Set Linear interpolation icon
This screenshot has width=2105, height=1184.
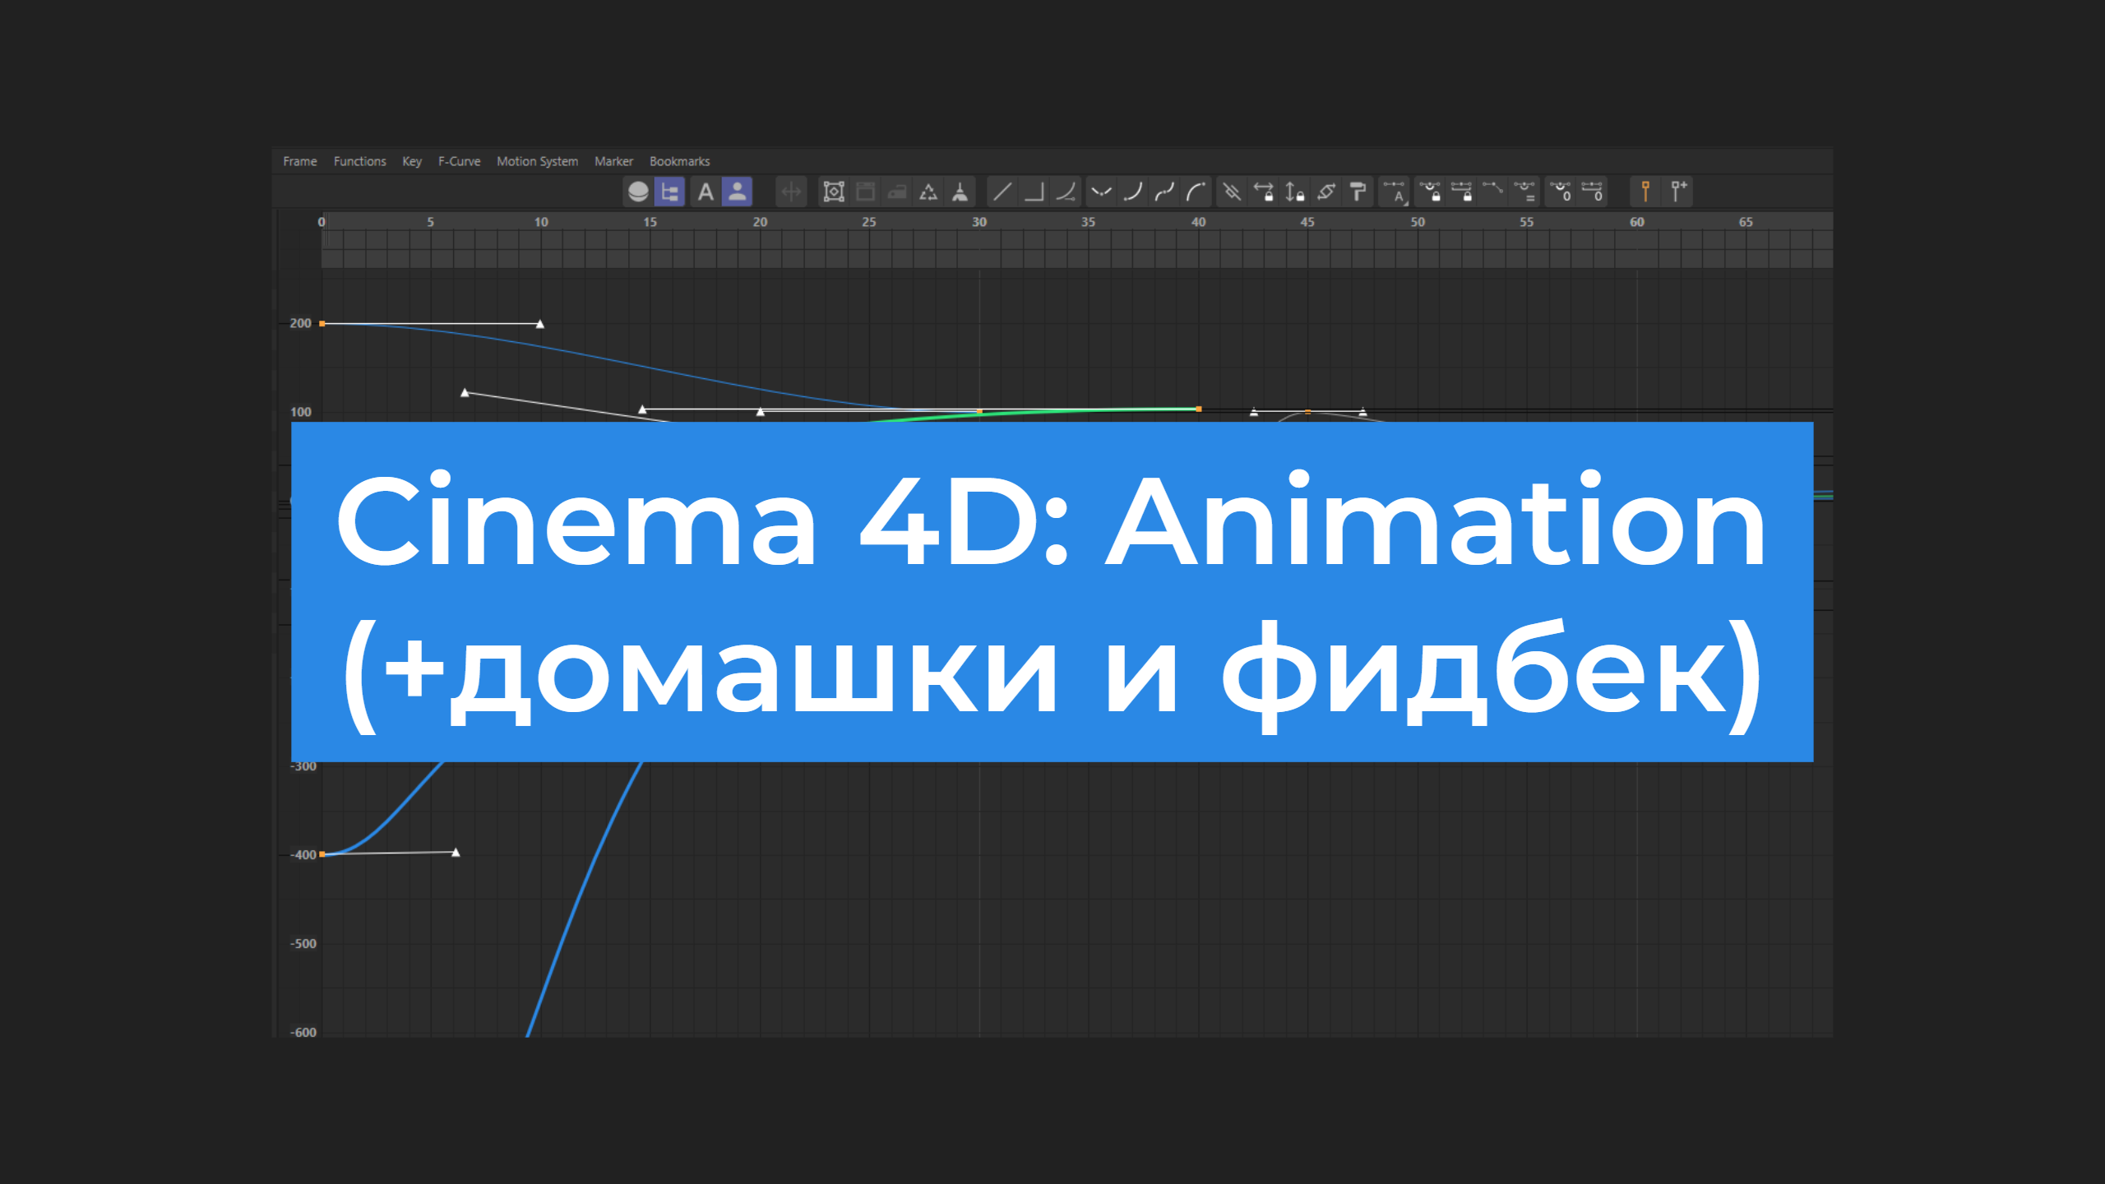[1002, 192]
